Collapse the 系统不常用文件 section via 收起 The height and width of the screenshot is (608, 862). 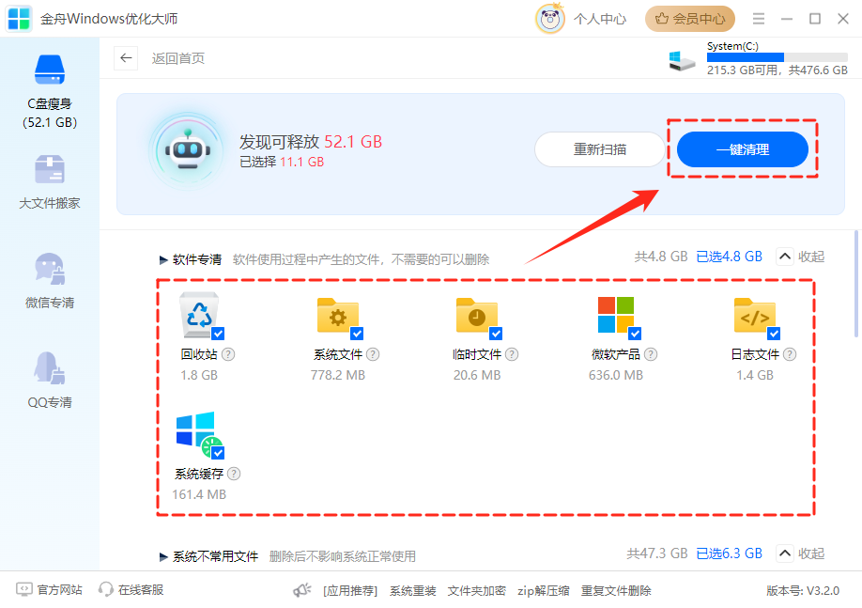click(x=799, y=553)
